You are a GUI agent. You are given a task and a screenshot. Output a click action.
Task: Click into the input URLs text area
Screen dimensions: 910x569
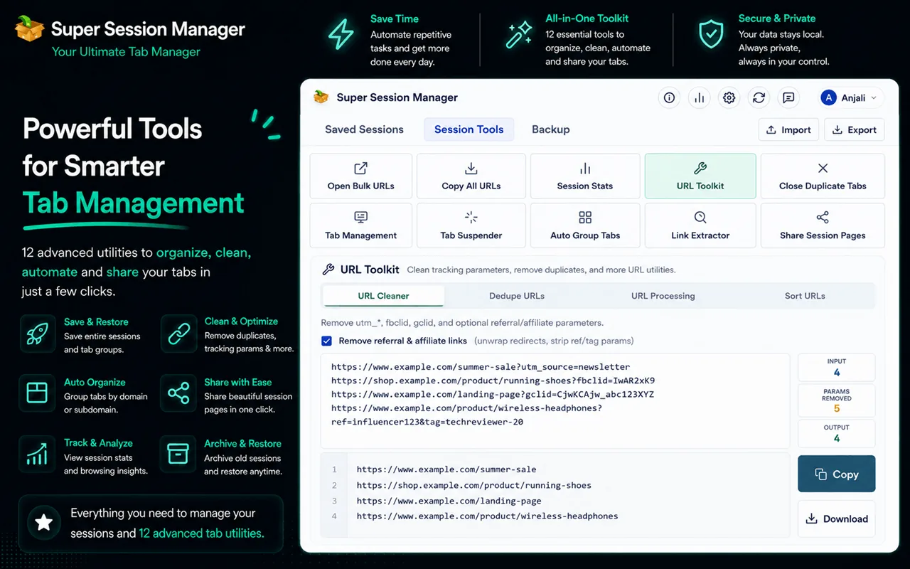tap(555, 400)
